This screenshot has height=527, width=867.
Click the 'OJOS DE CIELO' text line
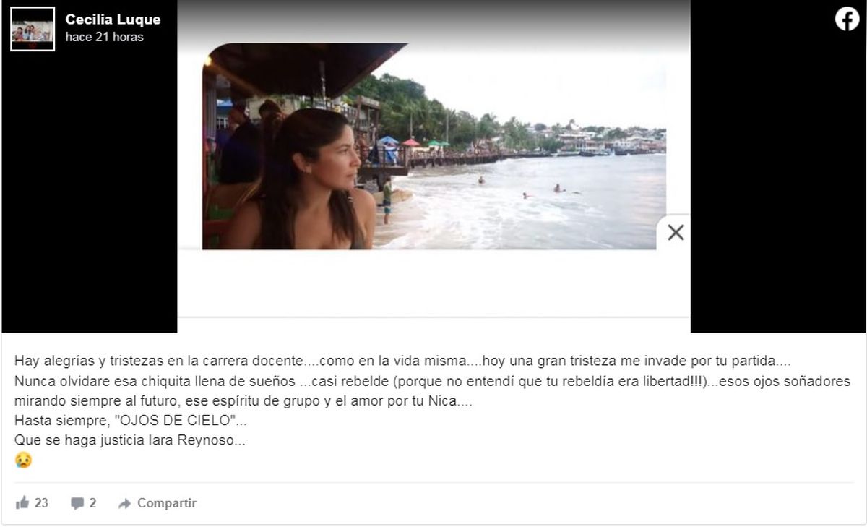[131, 421]
